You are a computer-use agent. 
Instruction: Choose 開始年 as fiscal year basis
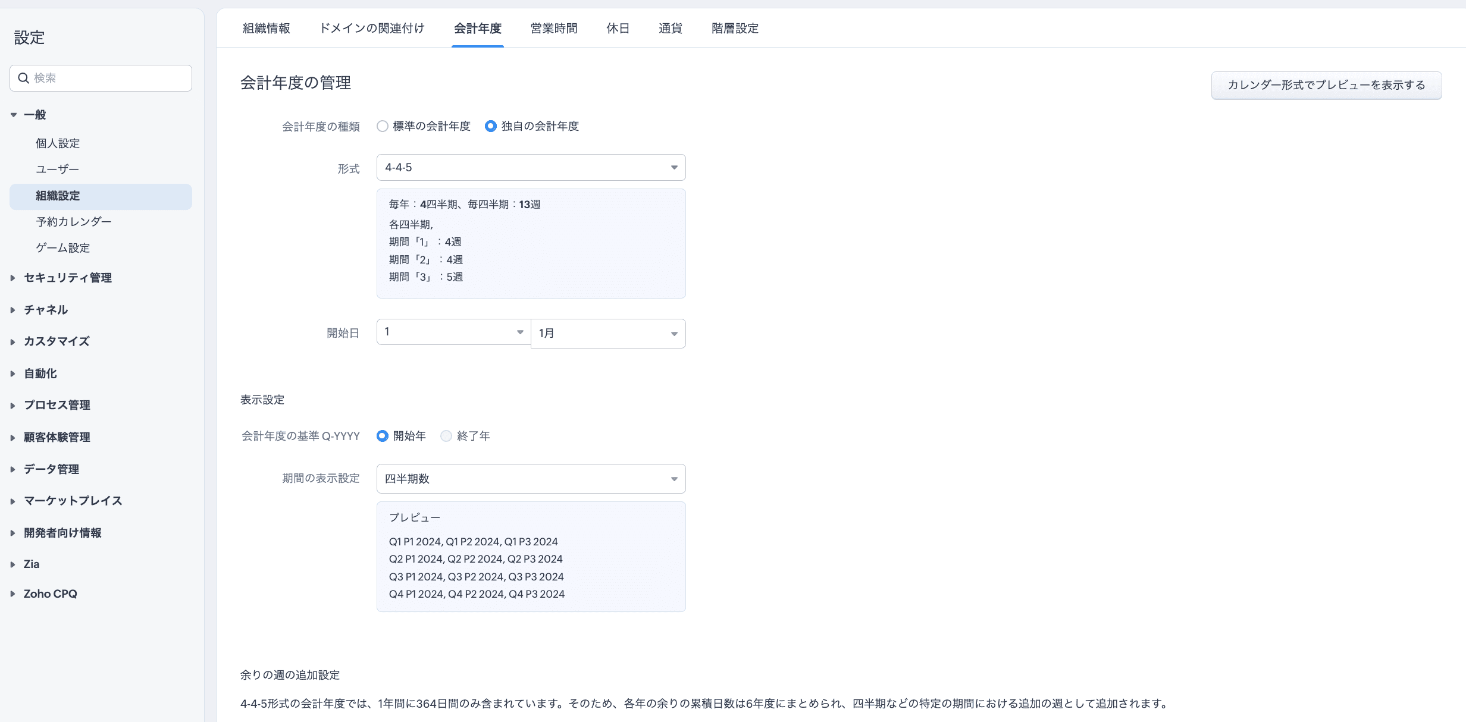(x=383, y=436)
